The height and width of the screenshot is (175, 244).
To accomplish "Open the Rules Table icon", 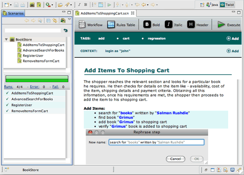I will pyautogui.click(x=111, y=25).
